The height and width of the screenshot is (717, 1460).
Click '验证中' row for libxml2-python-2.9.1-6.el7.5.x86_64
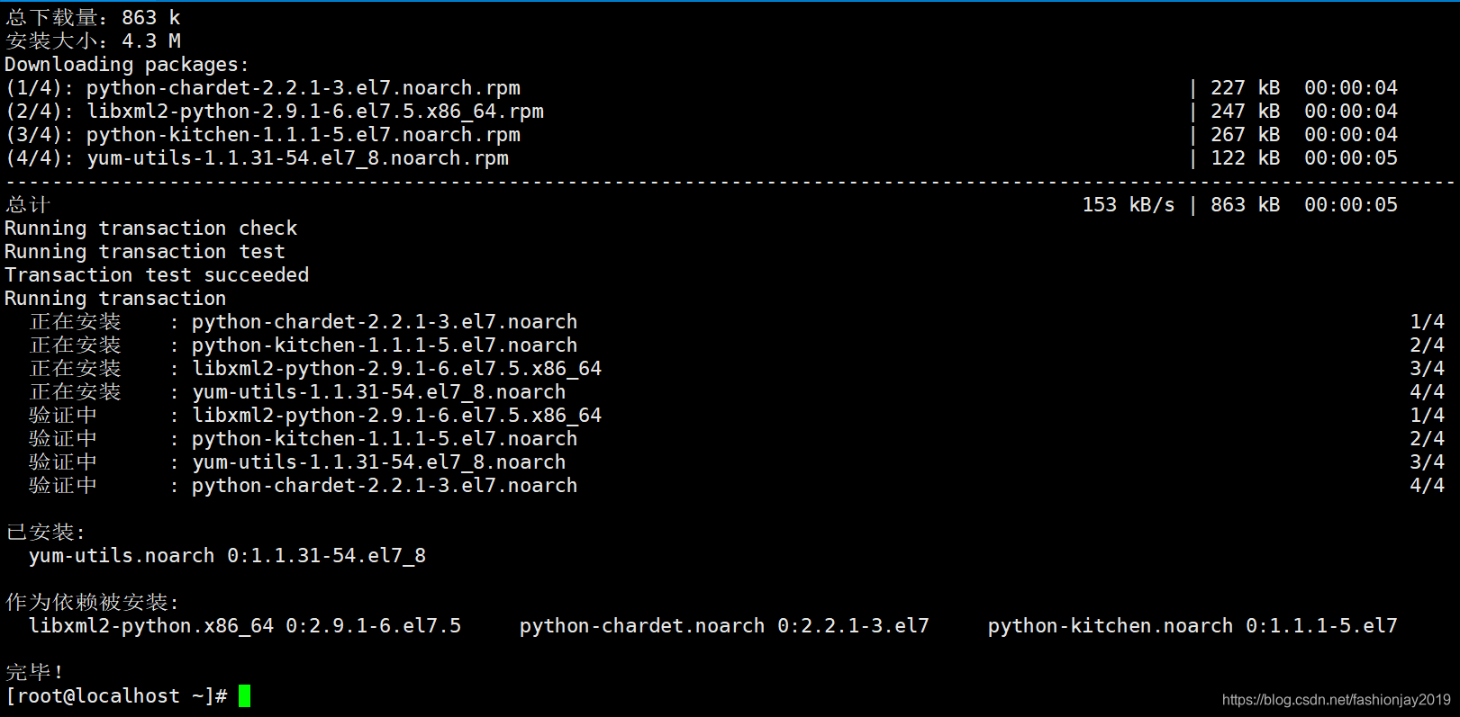[x=738, y=416]
